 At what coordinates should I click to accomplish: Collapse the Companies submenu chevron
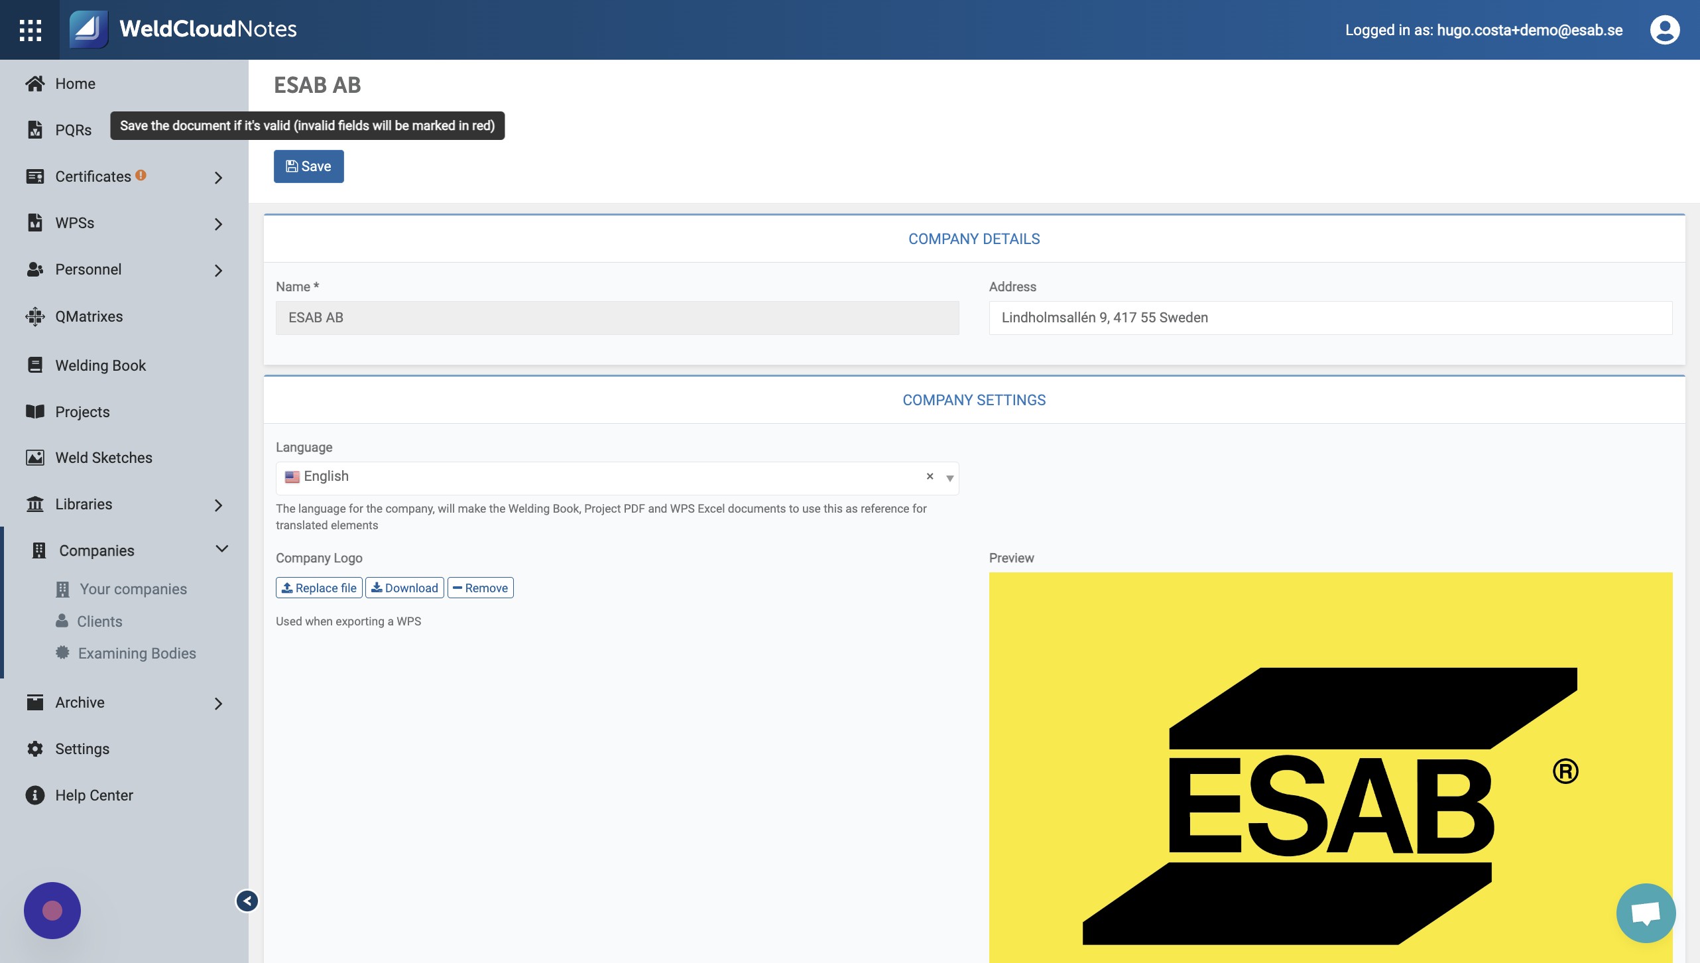222,549
